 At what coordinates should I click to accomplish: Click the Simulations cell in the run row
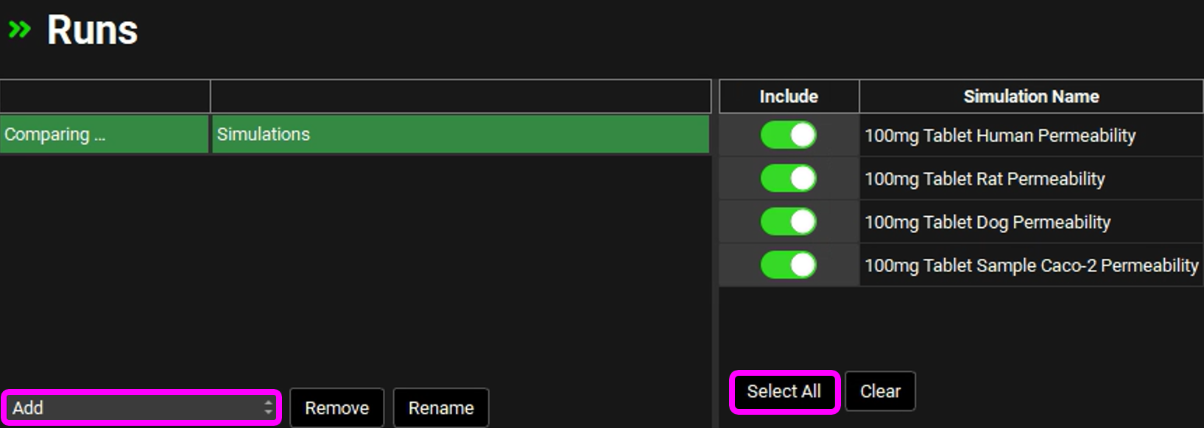[x=460, y=135]
